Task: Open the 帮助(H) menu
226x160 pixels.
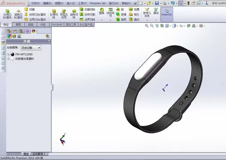Action: coord(126,3)
